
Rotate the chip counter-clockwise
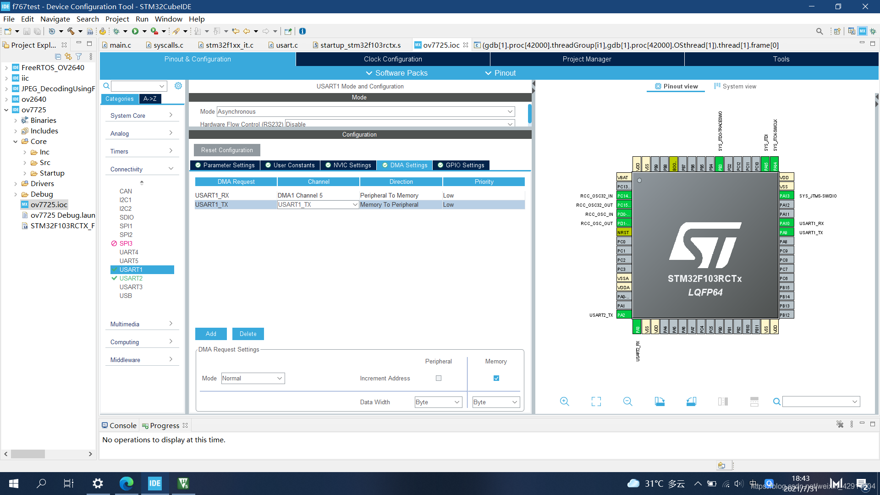(x=691, y=401)
